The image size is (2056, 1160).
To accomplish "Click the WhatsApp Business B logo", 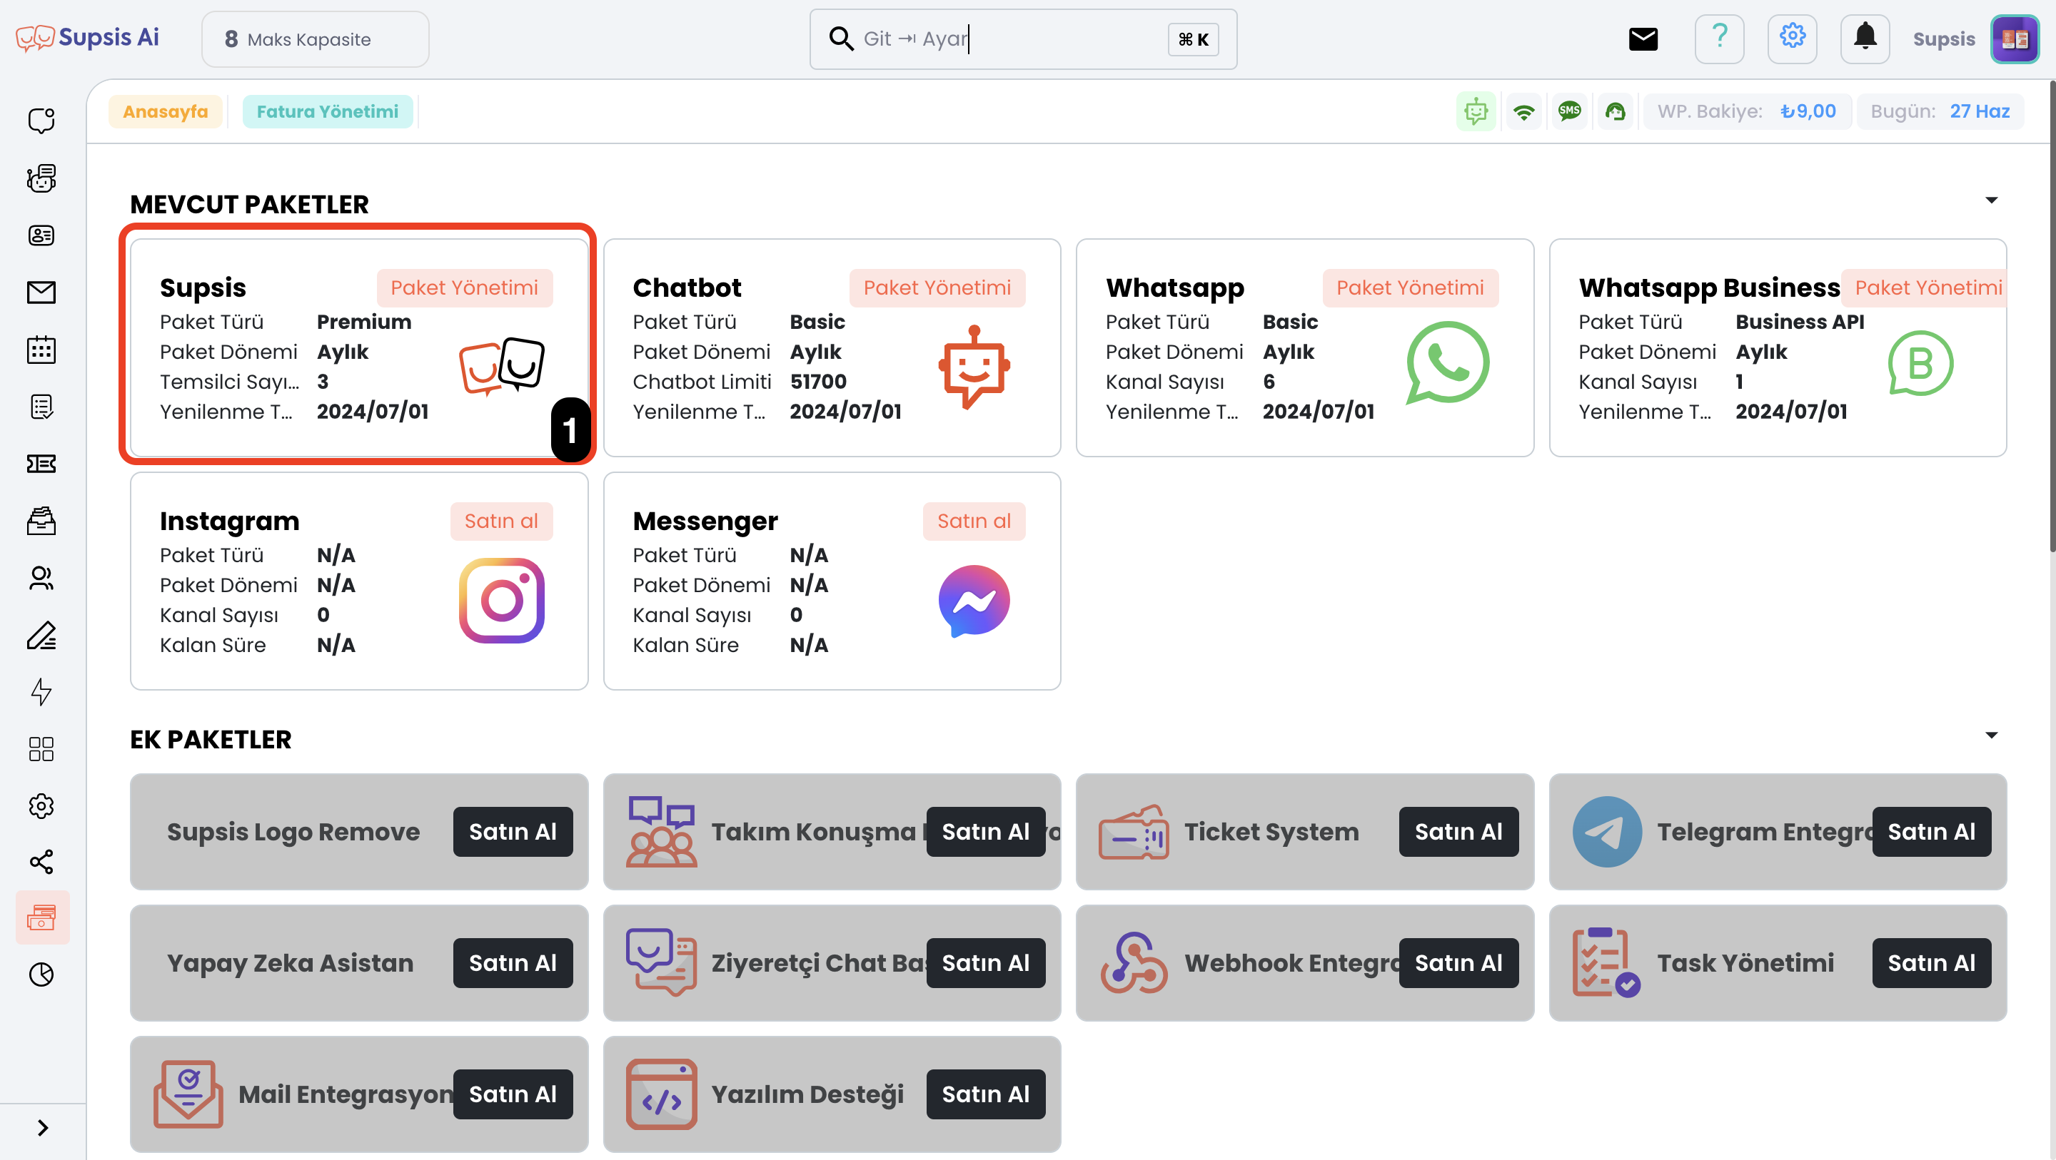I will [x=1920, y=363].
